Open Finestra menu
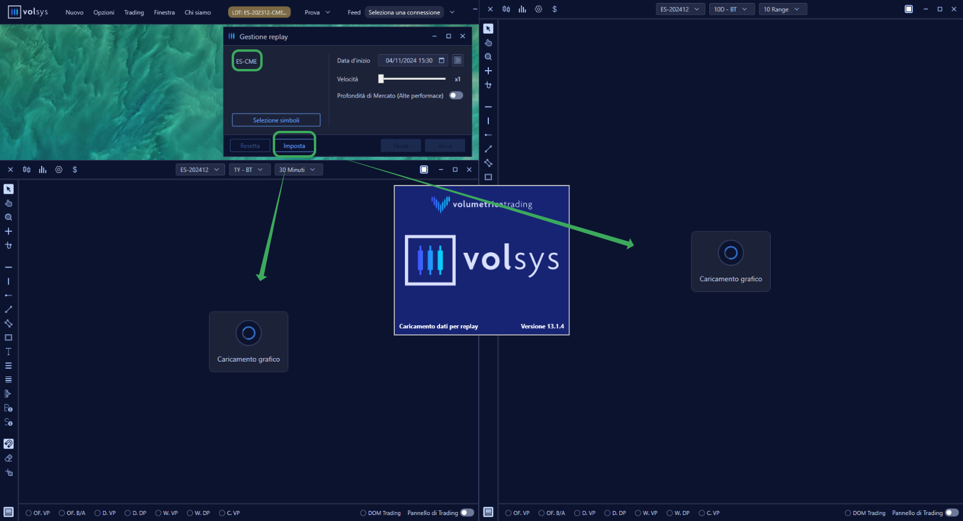This screenshot has height=521, width=963. [x=164, y=12]
